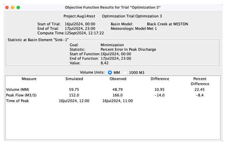The image size is (225, 143).
Task: Click "Meteorologic Model:Met 1" text
Action: click(134, 29)
